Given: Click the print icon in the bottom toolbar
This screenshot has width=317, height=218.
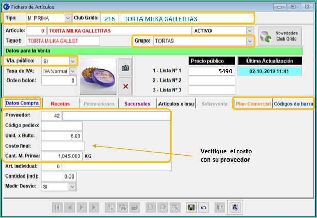Looking at the screenshot, I should coord(134,208).
